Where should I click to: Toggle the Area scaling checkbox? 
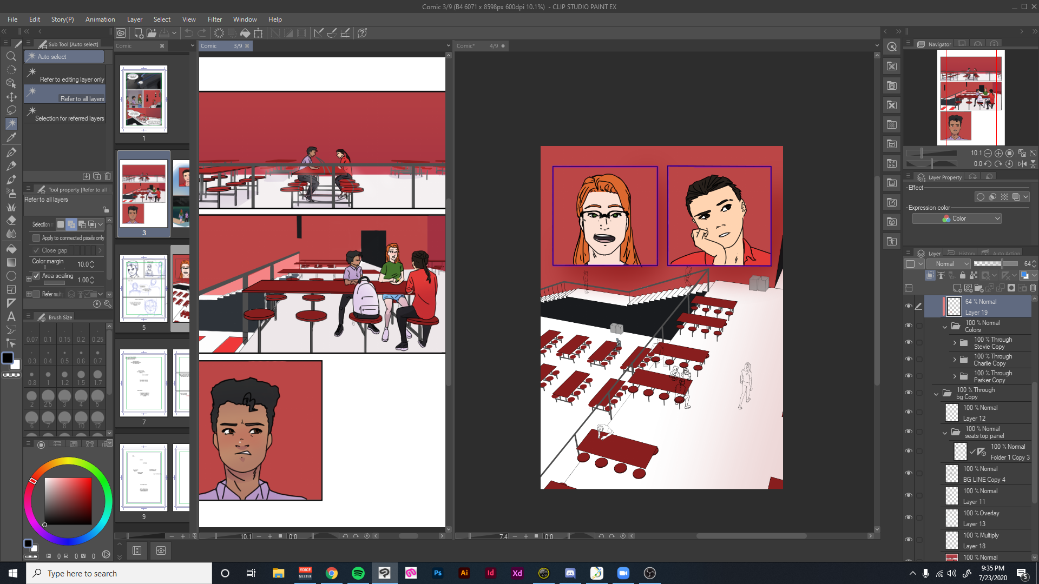pos(36,276)
